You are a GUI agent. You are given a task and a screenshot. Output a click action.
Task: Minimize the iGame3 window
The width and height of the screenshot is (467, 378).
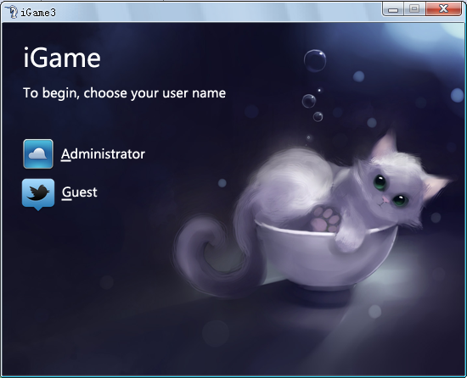tap(393, 9)
